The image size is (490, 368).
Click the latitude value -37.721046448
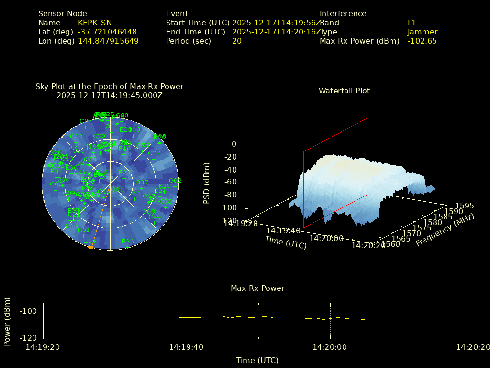pyautogui.click(x=107, y=32)
